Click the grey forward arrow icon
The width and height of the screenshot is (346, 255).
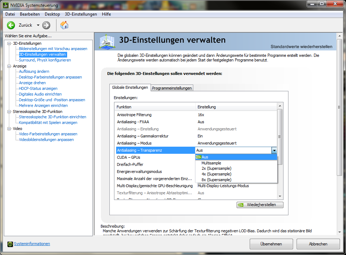click(46, 25)
